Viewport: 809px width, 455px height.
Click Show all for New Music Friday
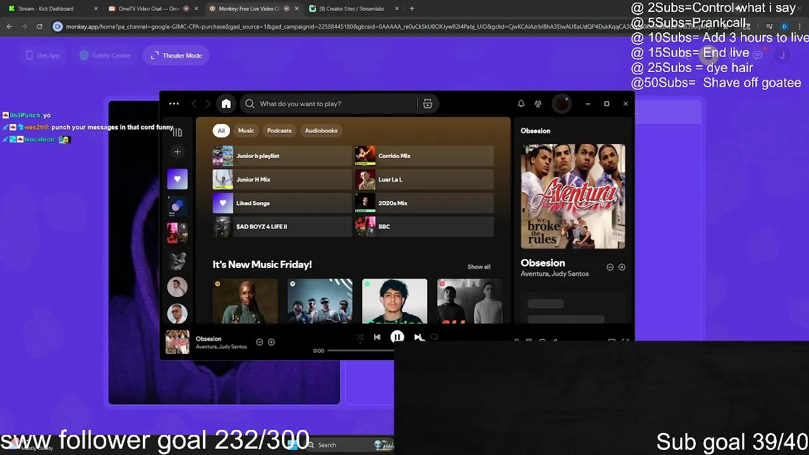click(478, 267)
